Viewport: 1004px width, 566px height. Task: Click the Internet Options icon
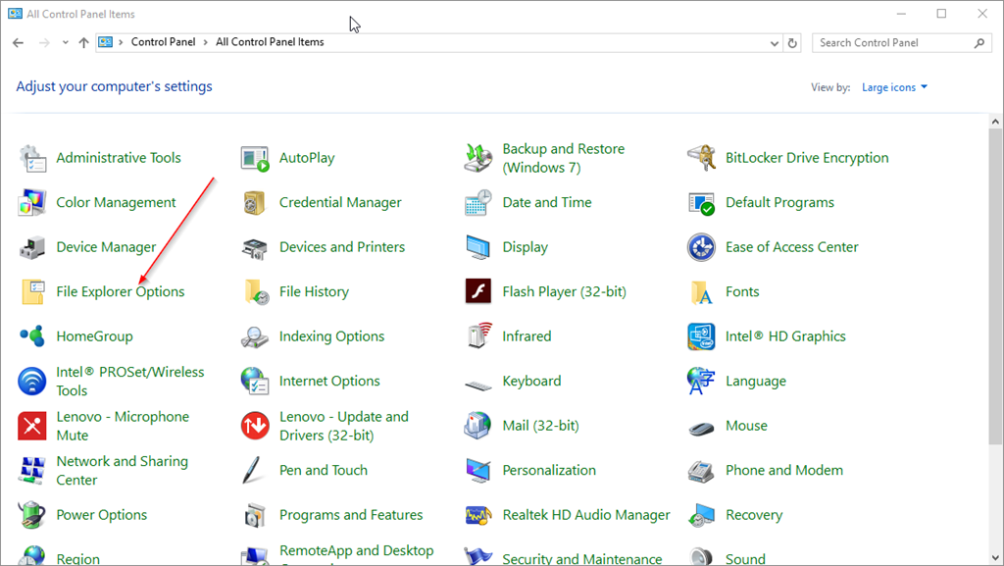[x=255, y=381]
